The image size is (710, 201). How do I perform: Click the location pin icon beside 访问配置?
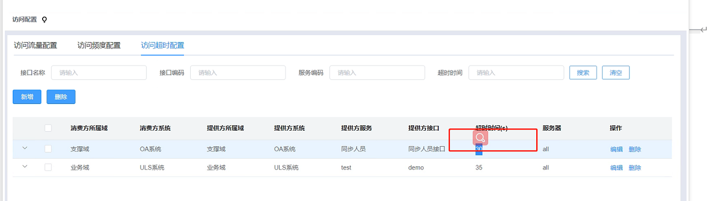[x=44, y=20]
